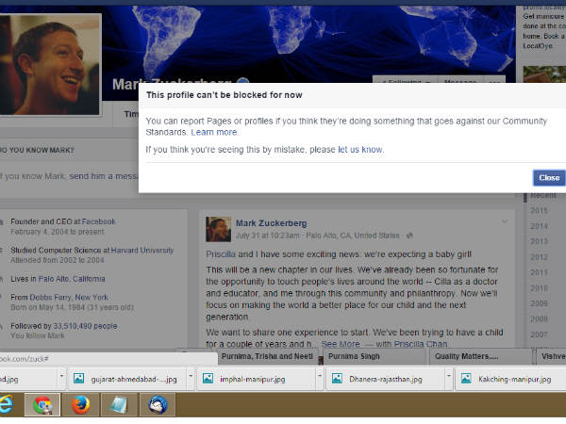Expand options for imphal-manipur.jpg download
566x424 pixels.
[x=320, y=376]
